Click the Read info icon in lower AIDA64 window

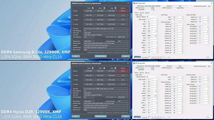click(x=93, y=68)
